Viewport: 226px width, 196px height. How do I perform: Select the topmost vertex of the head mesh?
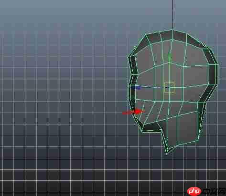[x=172, y=30]
